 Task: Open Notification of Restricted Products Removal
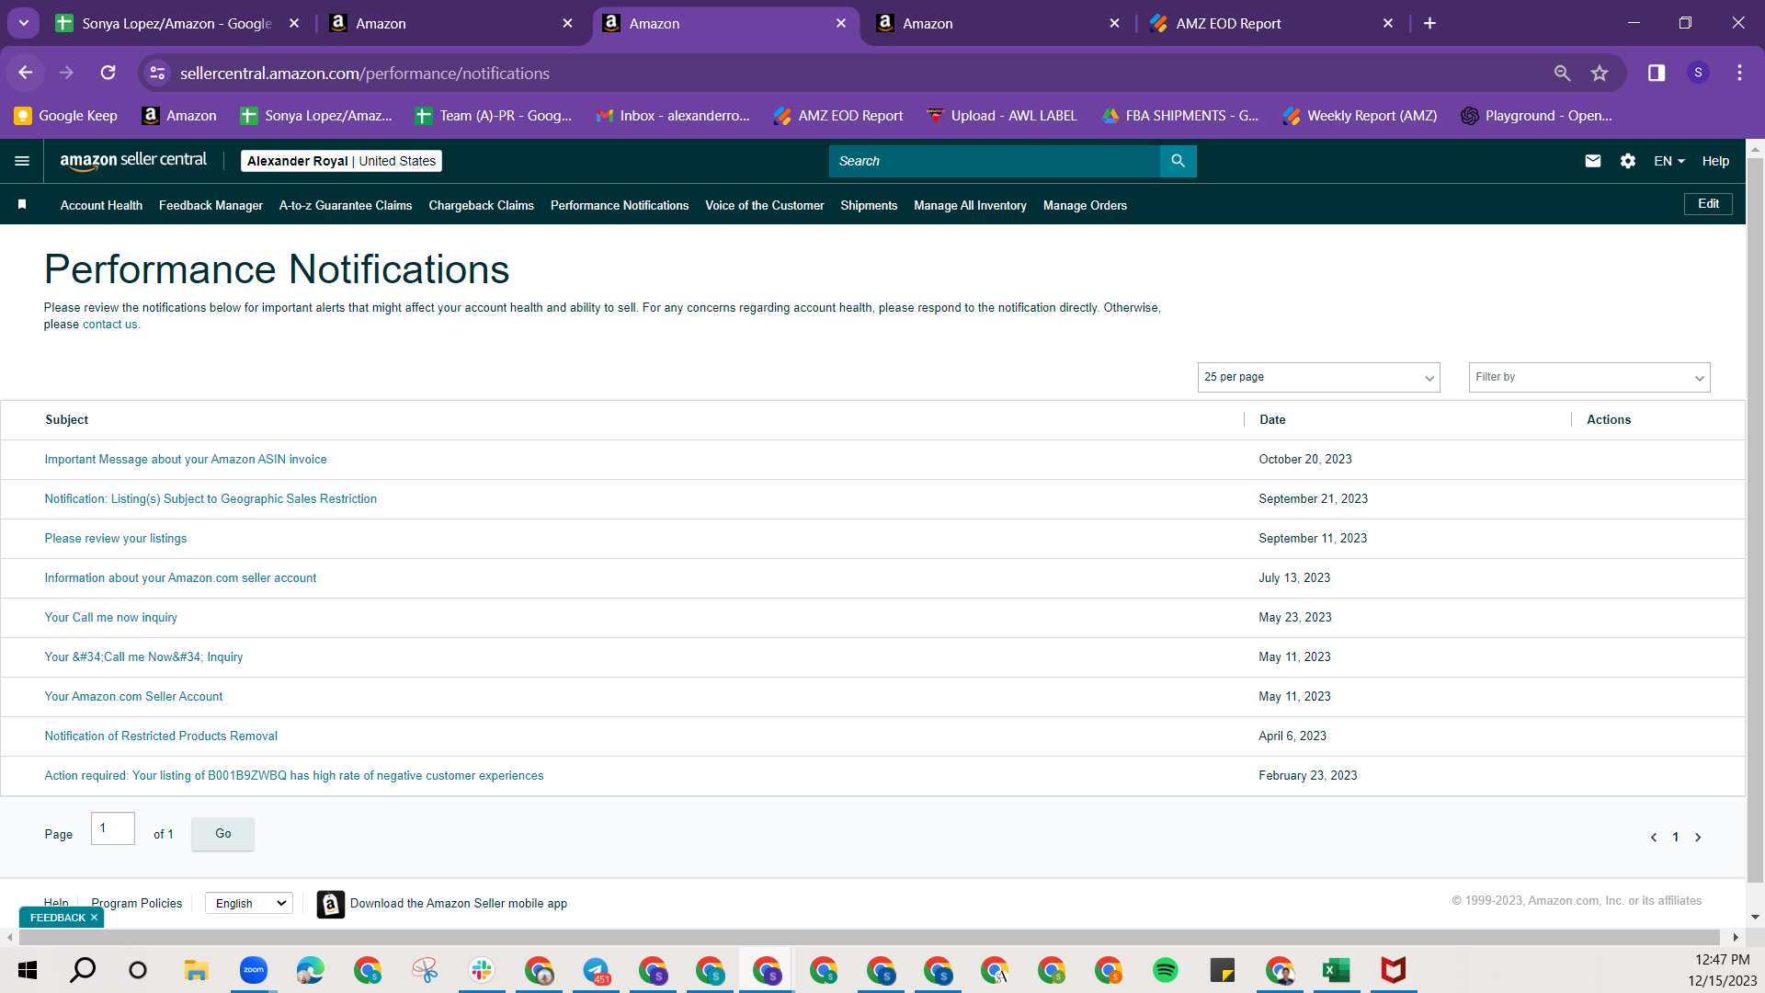tap(161, 736)
